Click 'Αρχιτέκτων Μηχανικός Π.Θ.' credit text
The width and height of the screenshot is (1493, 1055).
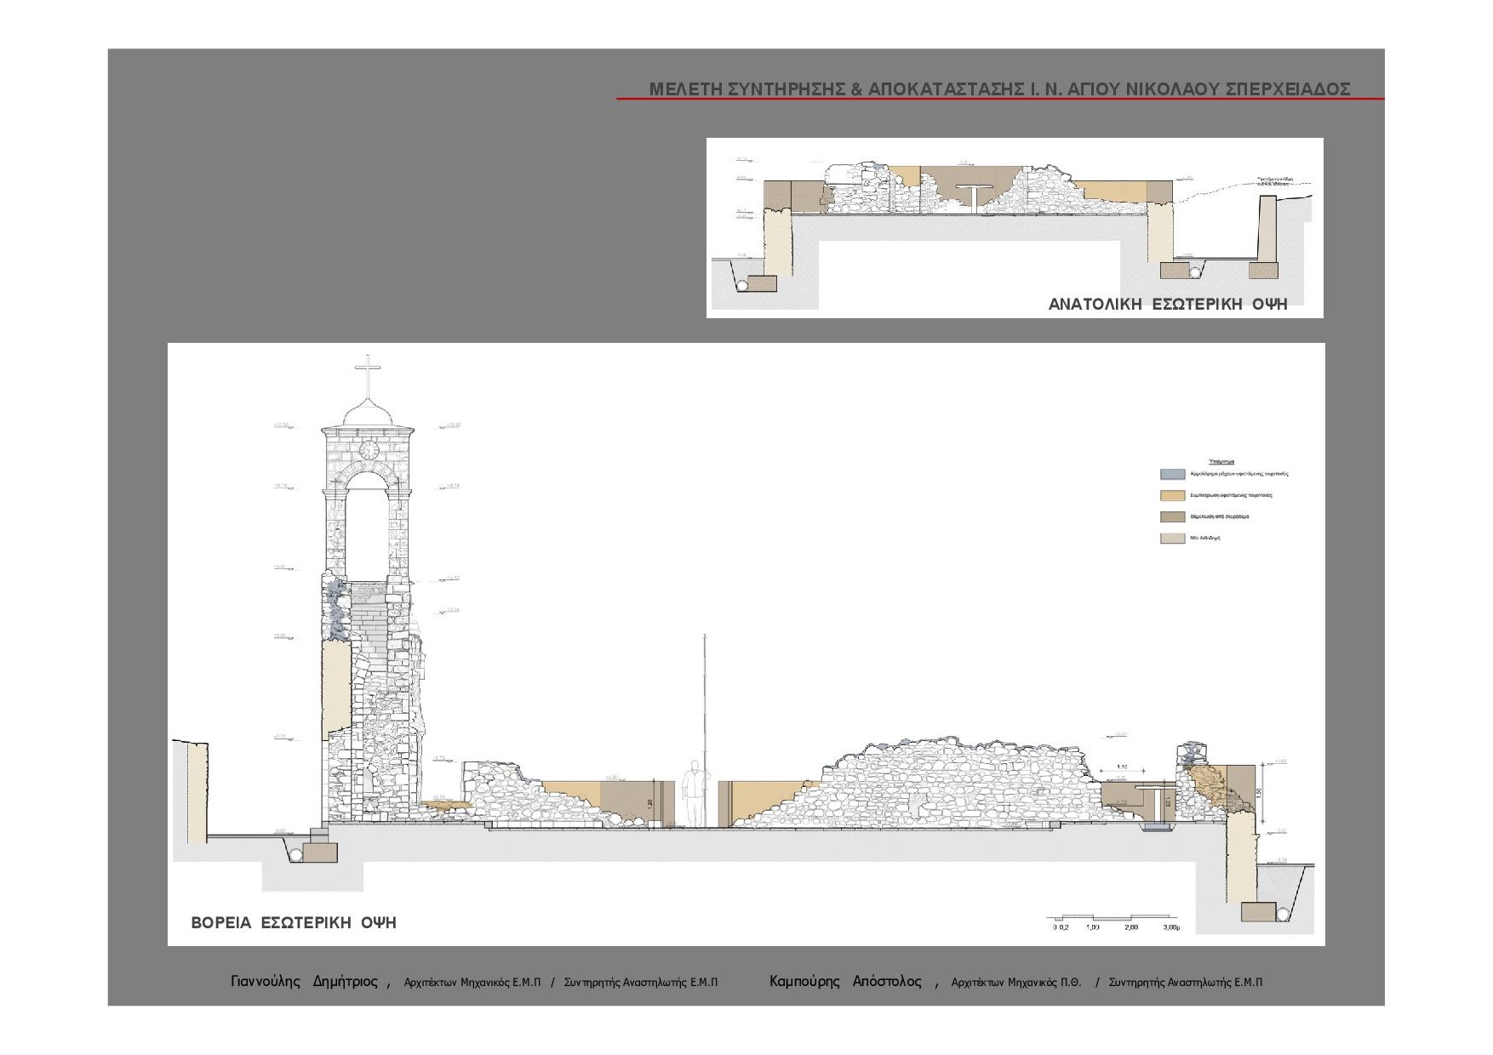[1016, 982]
